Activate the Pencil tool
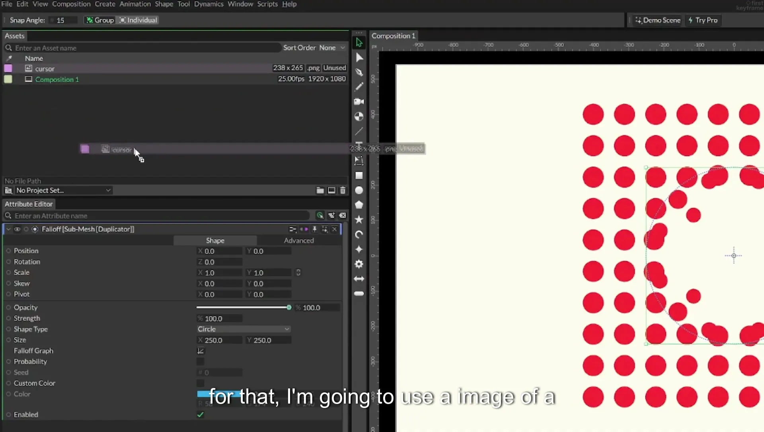 [x=359, y=87]
